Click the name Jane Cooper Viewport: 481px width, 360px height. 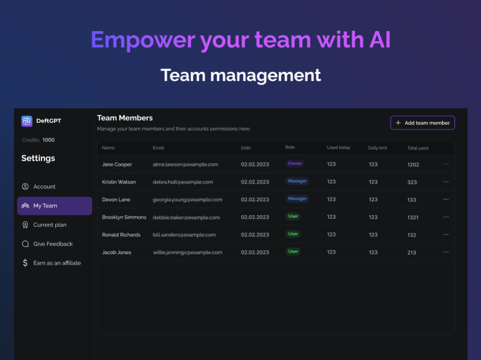click(117, 164)
